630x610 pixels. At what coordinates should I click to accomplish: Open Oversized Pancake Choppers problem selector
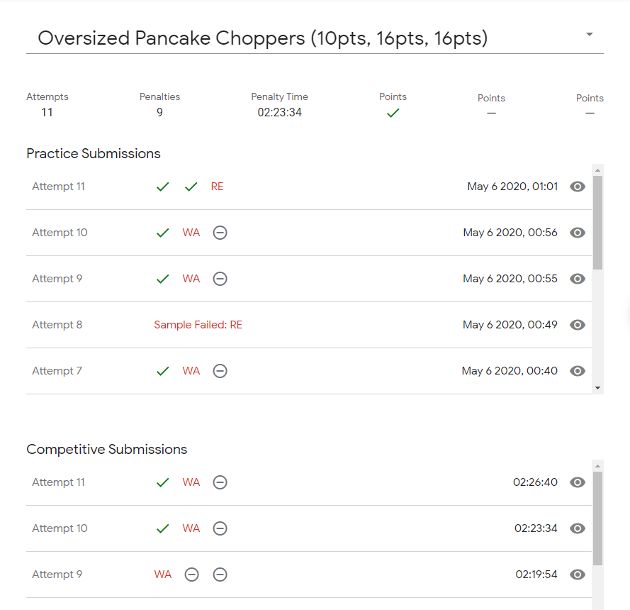click(262, 38)
